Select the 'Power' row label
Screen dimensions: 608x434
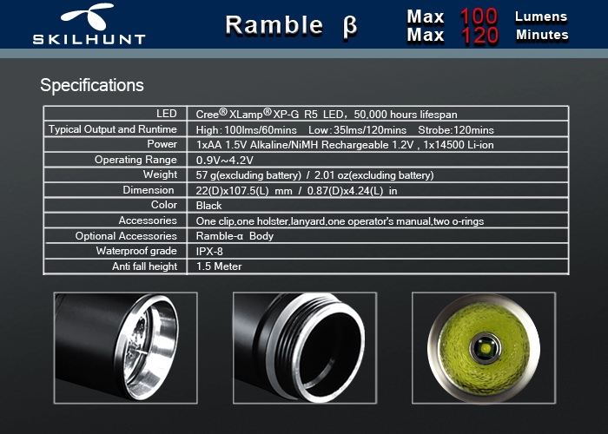click(x=162, y=144)
